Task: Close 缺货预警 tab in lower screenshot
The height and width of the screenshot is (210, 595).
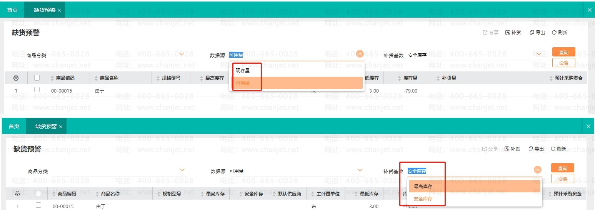Action: (61, 127)
